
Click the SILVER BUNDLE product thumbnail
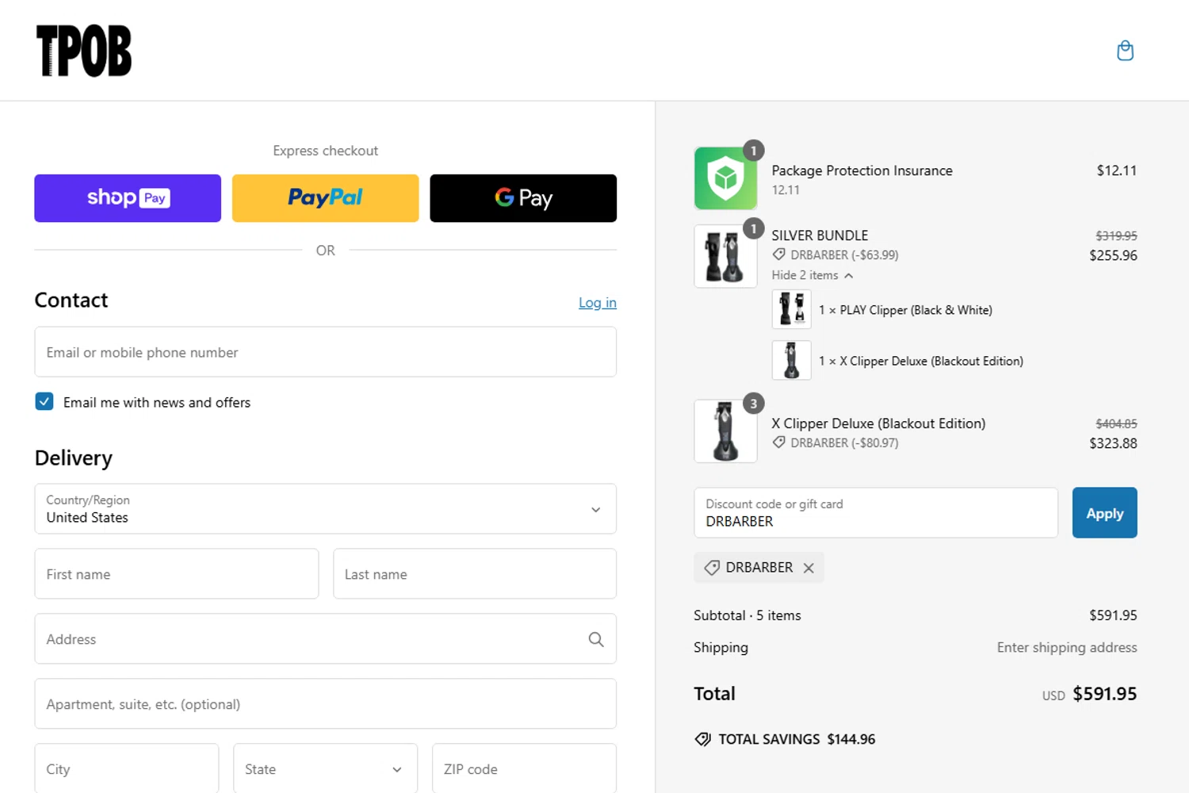click(725, 256)
